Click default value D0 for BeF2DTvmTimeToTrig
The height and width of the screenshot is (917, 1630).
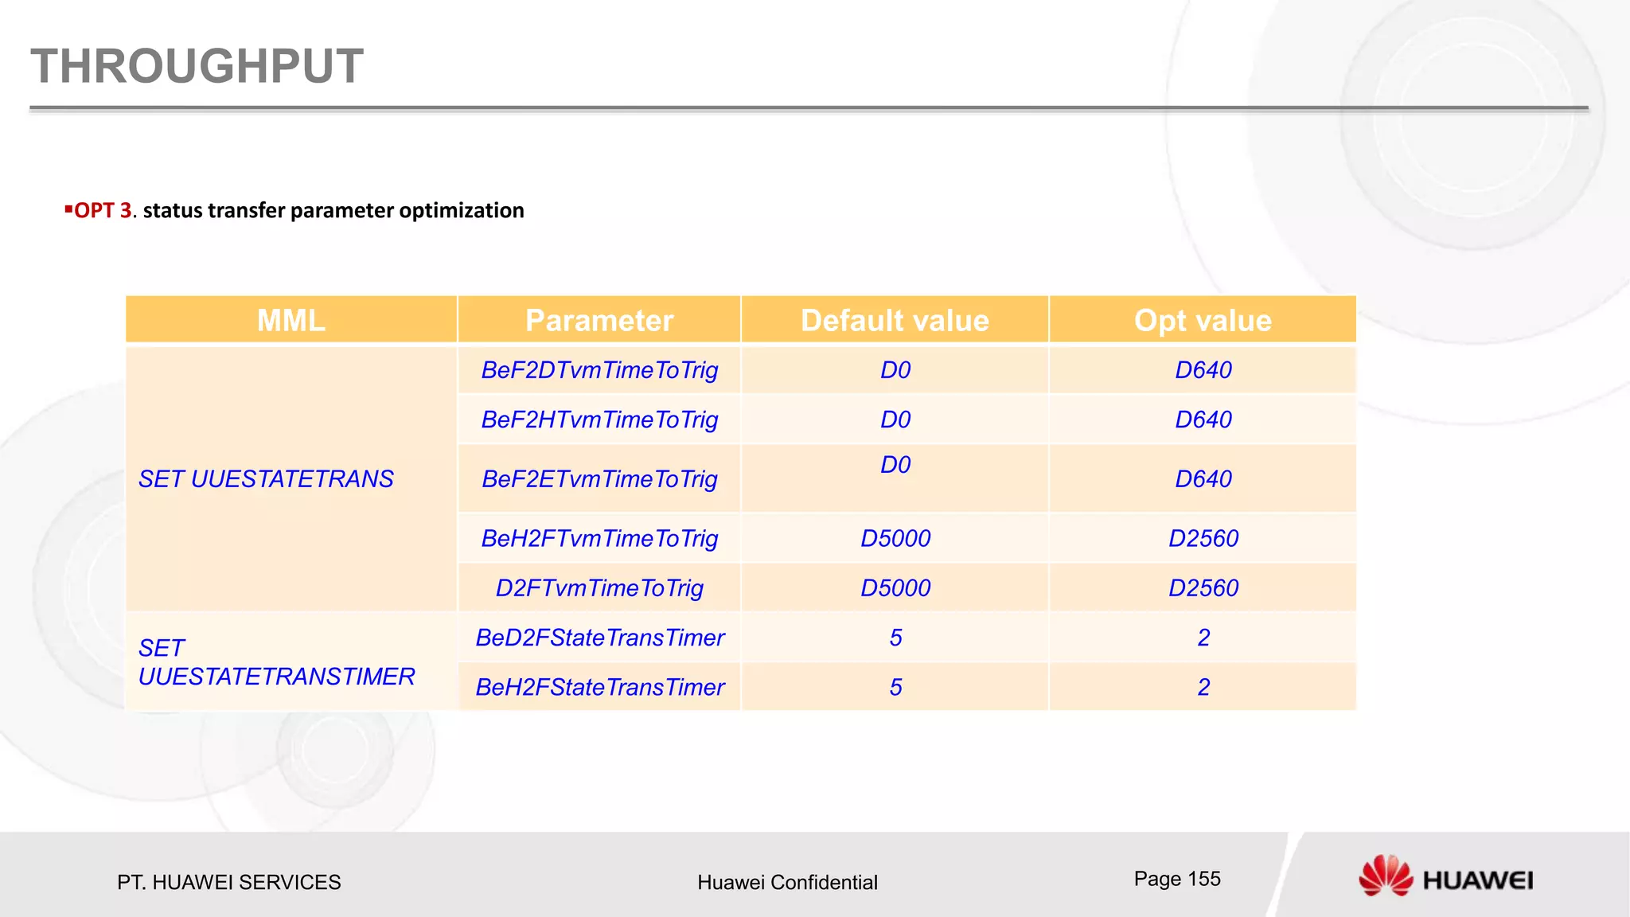point(895,370)
